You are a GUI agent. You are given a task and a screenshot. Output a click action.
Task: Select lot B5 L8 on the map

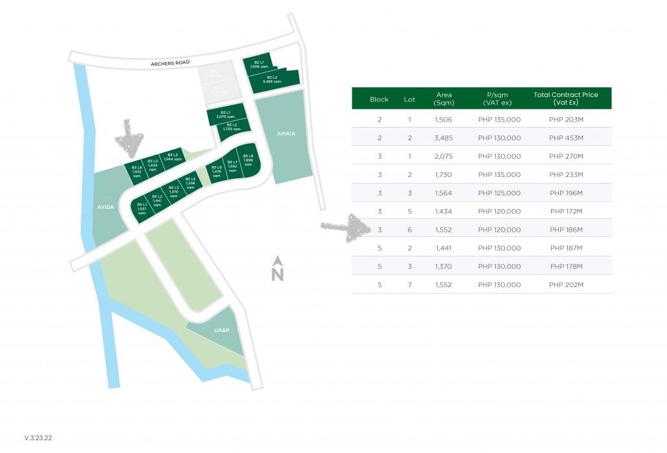click(248, 159)
